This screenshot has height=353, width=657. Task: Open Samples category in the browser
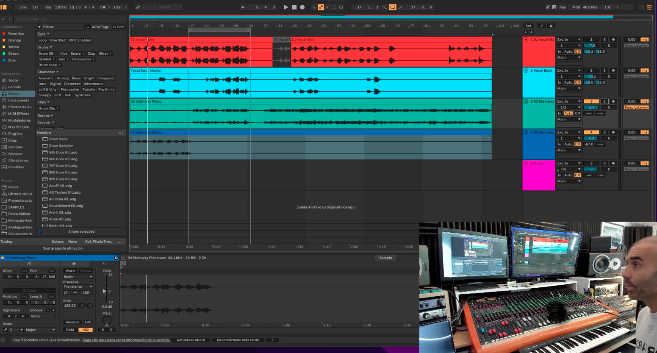(15, 147)
